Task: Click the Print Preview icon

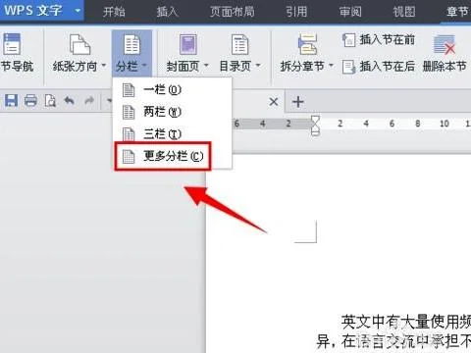Action: (x=50, y=101)
